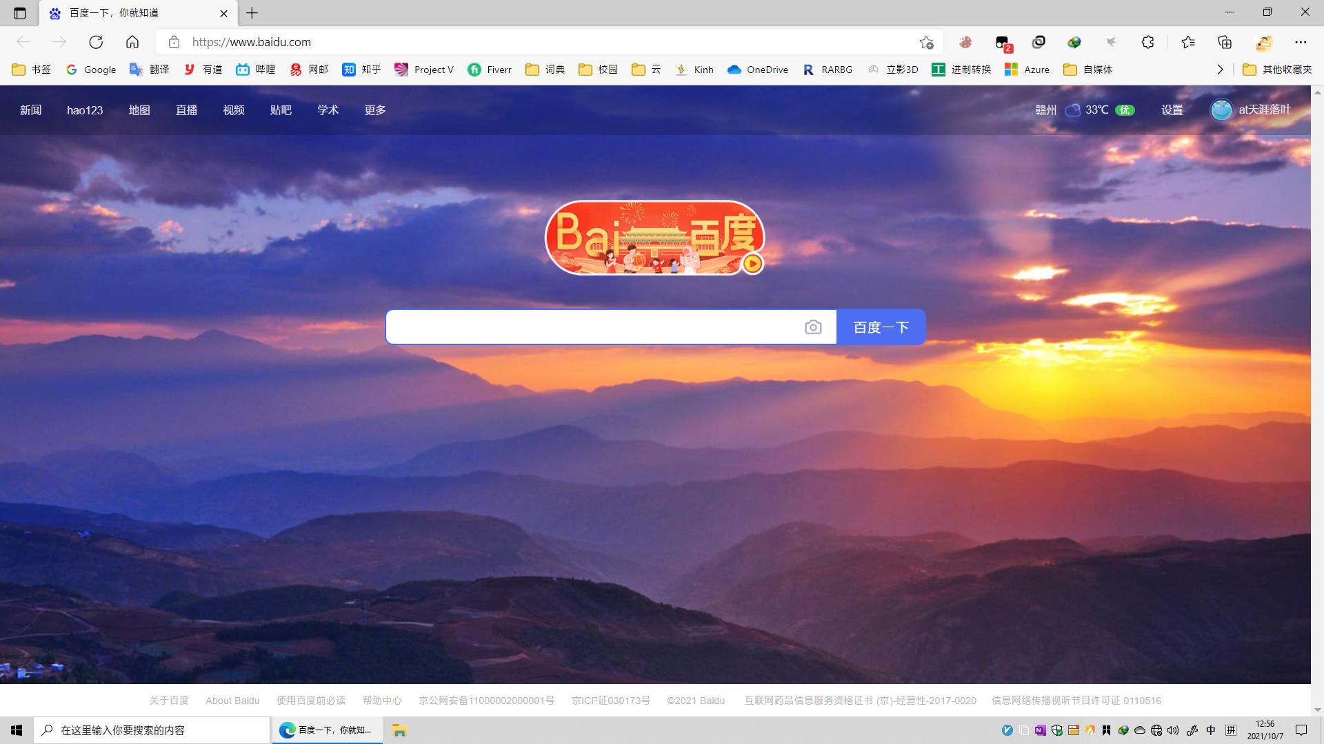
Task: Open the About Baidu link
Action: click(x=232, y=700)
